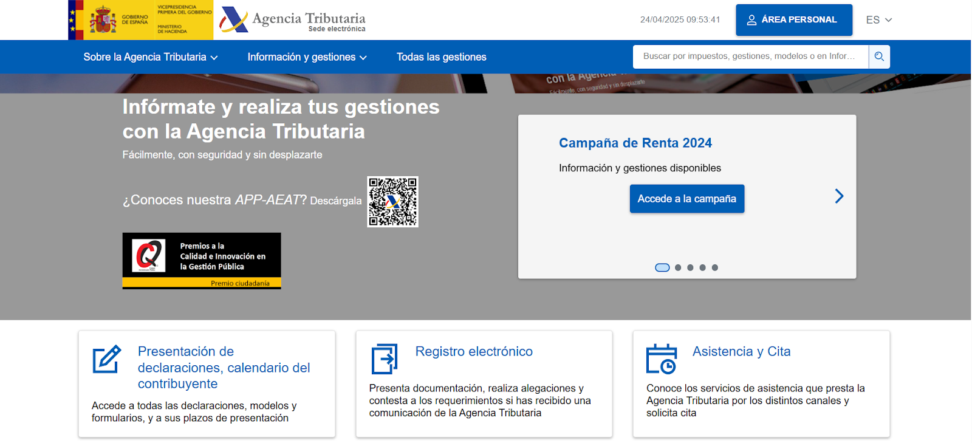The height and width of the screenshot is (443, 972).
Task: Click the QR code for APP-AEAT
Action: click(392, 202)
